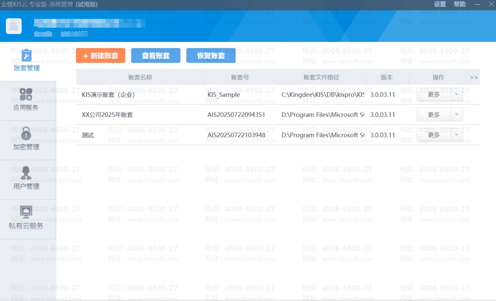Image resolution: width=496 pixels, height=301 pixels.
Task: Open the 加密管理 lock icon
Action: pos(26,134)
